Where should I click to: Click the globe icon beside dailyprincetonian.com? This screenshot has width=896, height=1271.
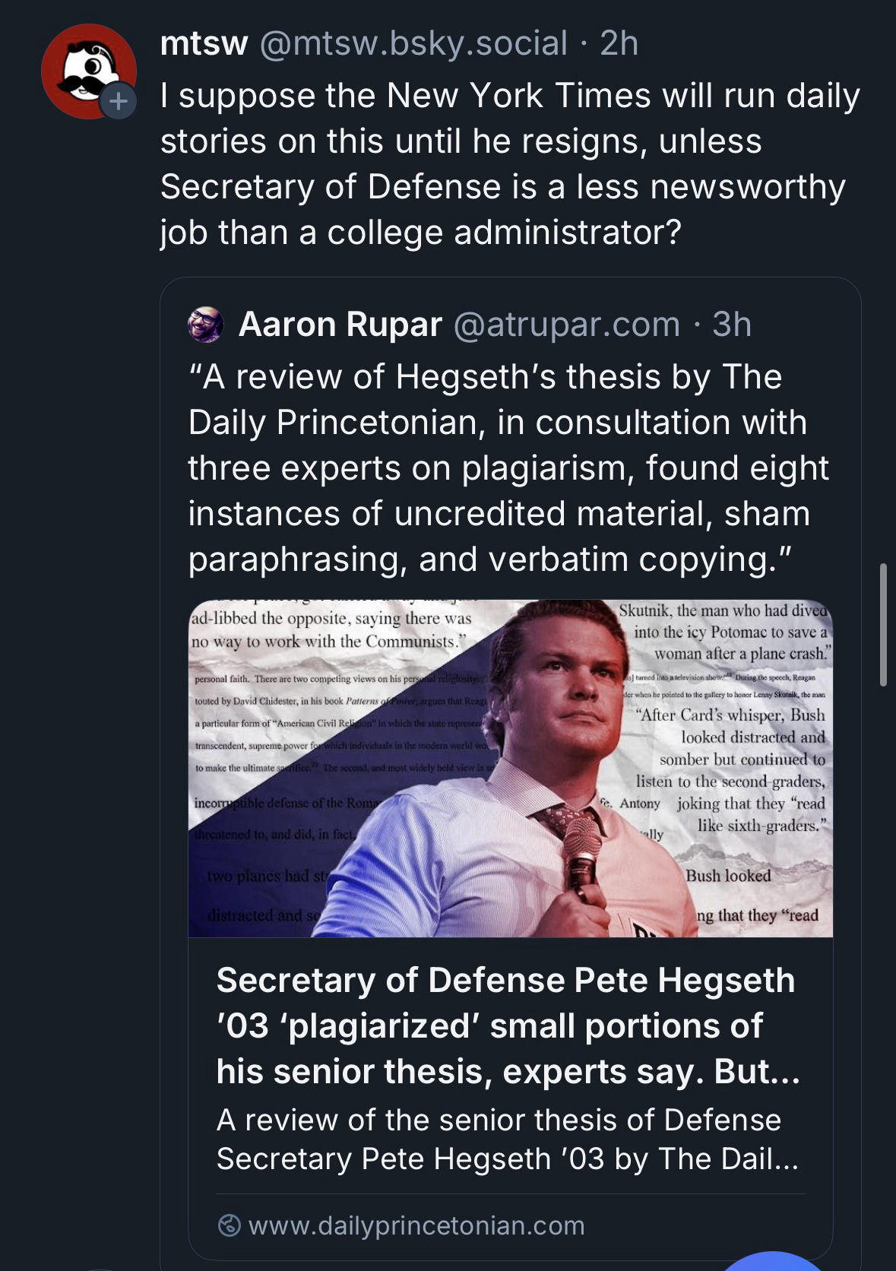(229, 1225)
